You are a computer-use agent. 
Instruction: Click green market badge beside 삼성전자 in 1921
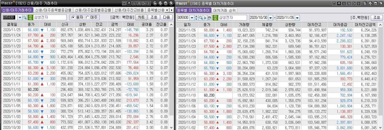click(30, 17)
